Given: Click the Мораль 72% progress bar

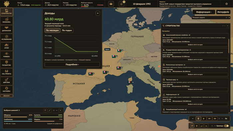Looking at the screenshot, I should [48, 121].
